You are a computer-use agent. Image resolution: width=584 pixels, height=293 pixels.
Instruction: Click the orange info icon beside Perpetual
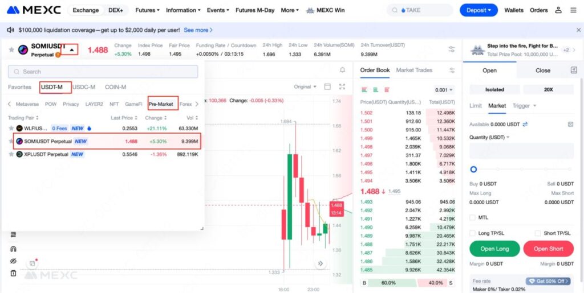tap(58, 55)
